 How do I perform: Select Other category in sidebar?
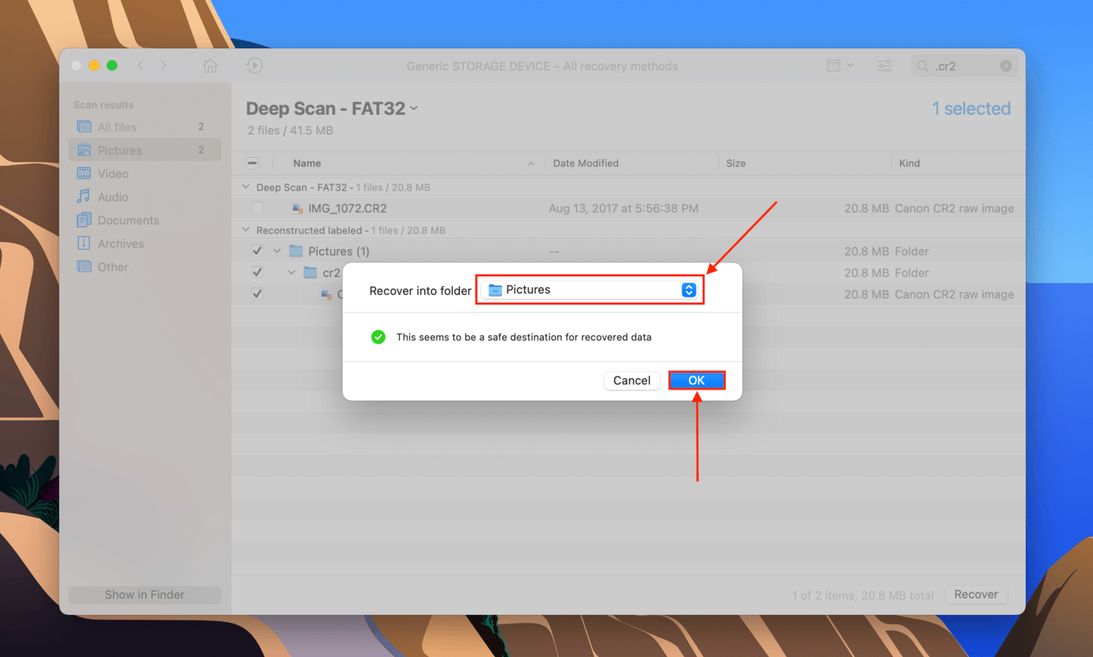pos(144,267)
